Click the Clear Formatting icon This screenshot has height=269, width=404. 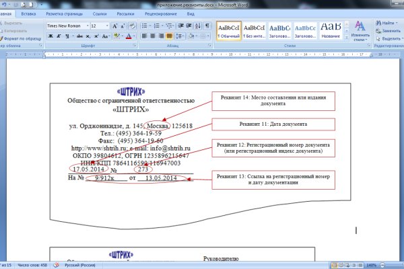pos(133,26)
